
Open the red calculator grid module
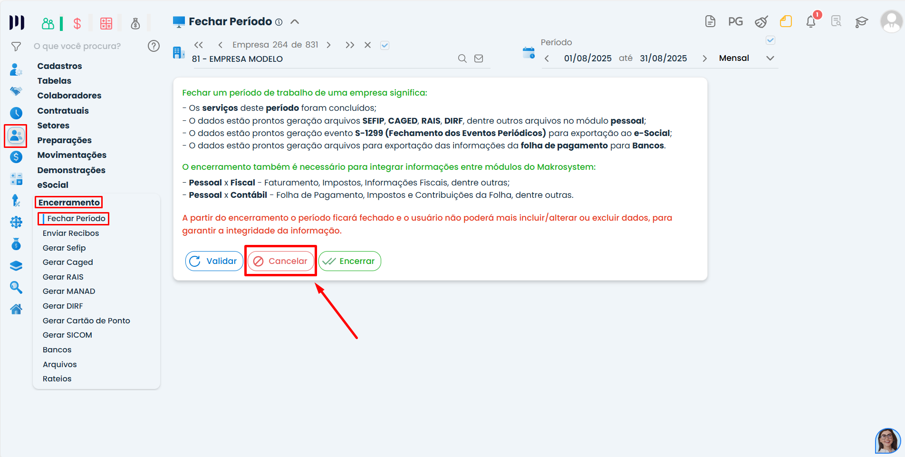pos(106,23)
